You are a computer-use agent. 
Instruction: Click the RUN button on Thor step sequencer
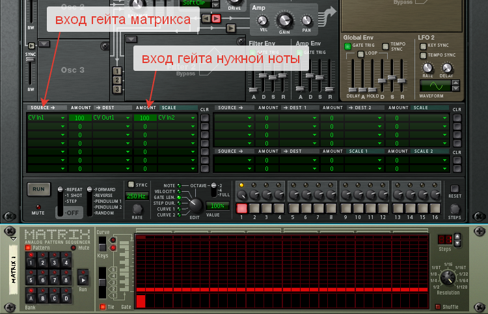(x=38, y=189)
